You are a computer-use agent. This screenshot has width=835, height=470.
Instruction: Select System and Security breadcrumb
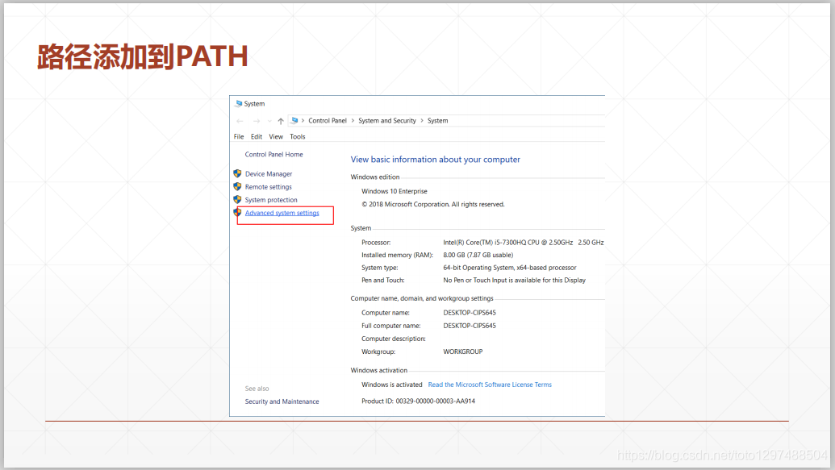(387, 121)
